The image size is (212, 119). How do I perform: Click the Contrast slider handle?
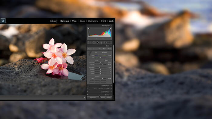click(x=102, y=65)
